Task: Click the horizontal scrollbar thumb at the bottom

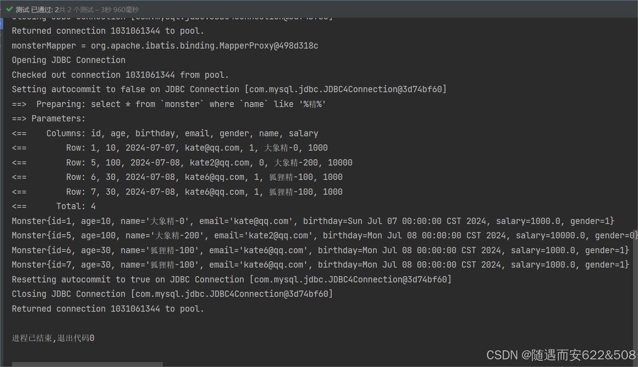Action: pos(87,364)
